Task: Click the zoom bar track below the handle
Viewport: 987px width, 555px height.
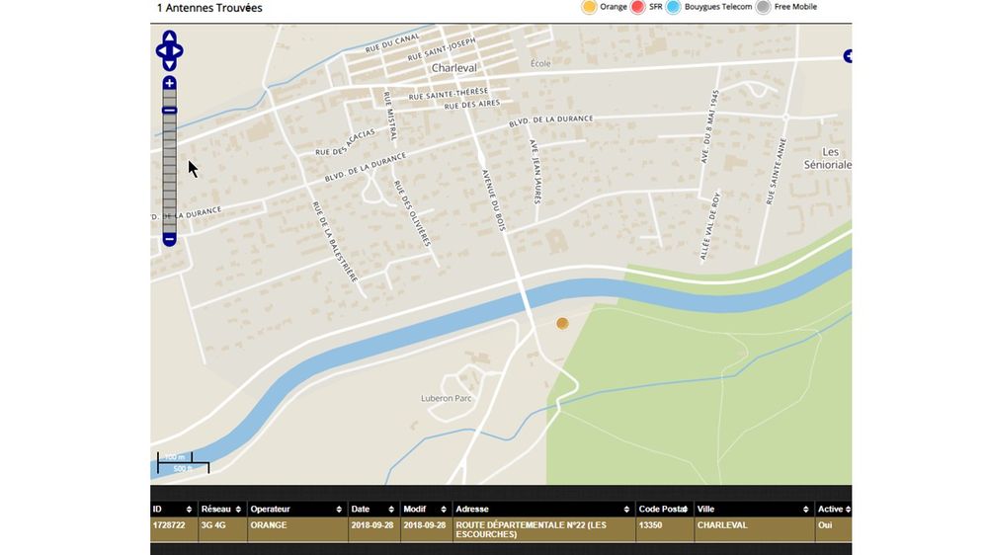Action: pyautogui.click(x=169, y=174)
